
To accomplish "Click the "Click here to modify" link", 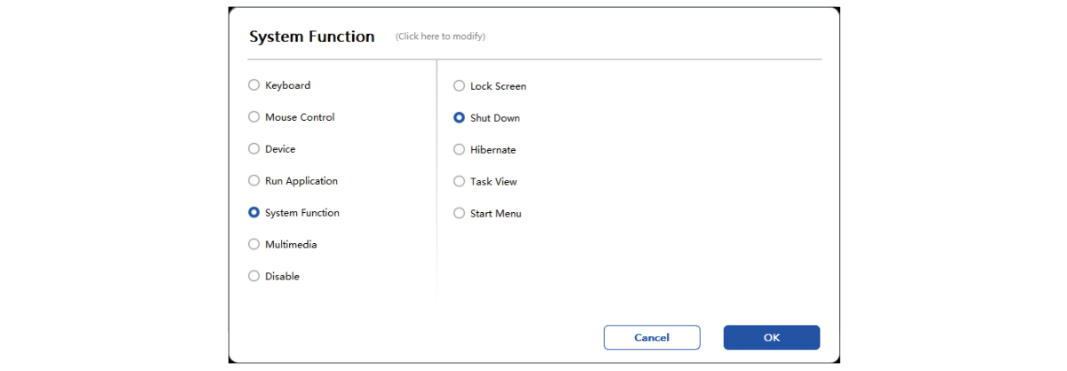I will point(440,36).
